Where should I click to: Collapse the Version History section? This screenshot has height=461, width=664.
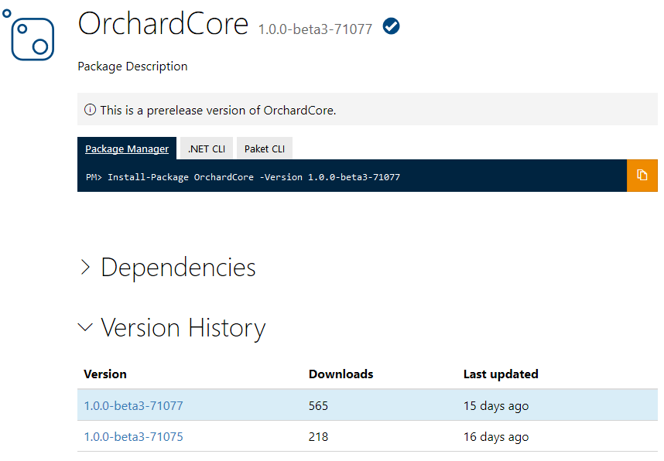[173, 328]
